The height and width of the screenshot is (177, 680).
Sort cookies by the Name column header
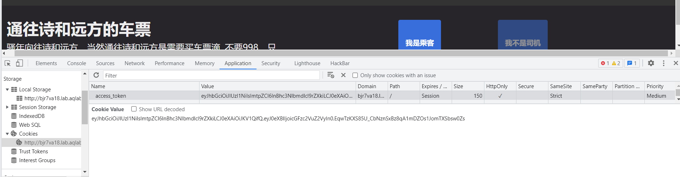coord(144,86)
